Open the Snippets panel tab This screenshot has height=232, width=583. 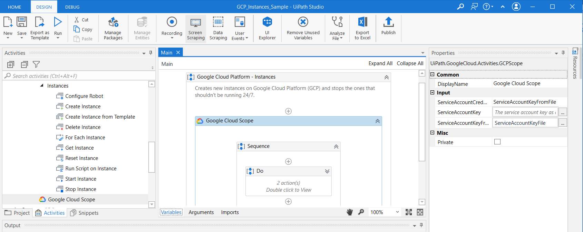coord(84,213)
